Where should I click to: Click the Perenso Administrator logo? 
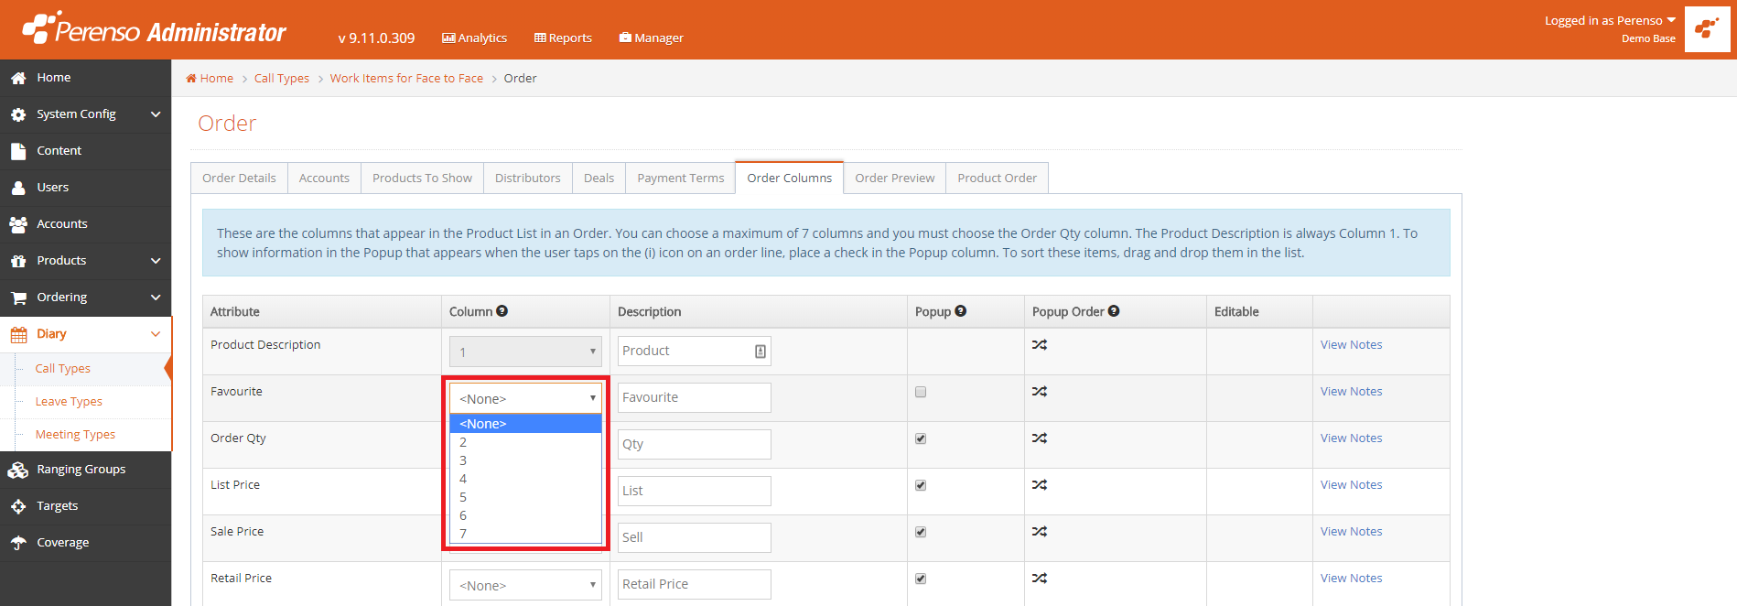pyautogui.click(x=154, y=28)
